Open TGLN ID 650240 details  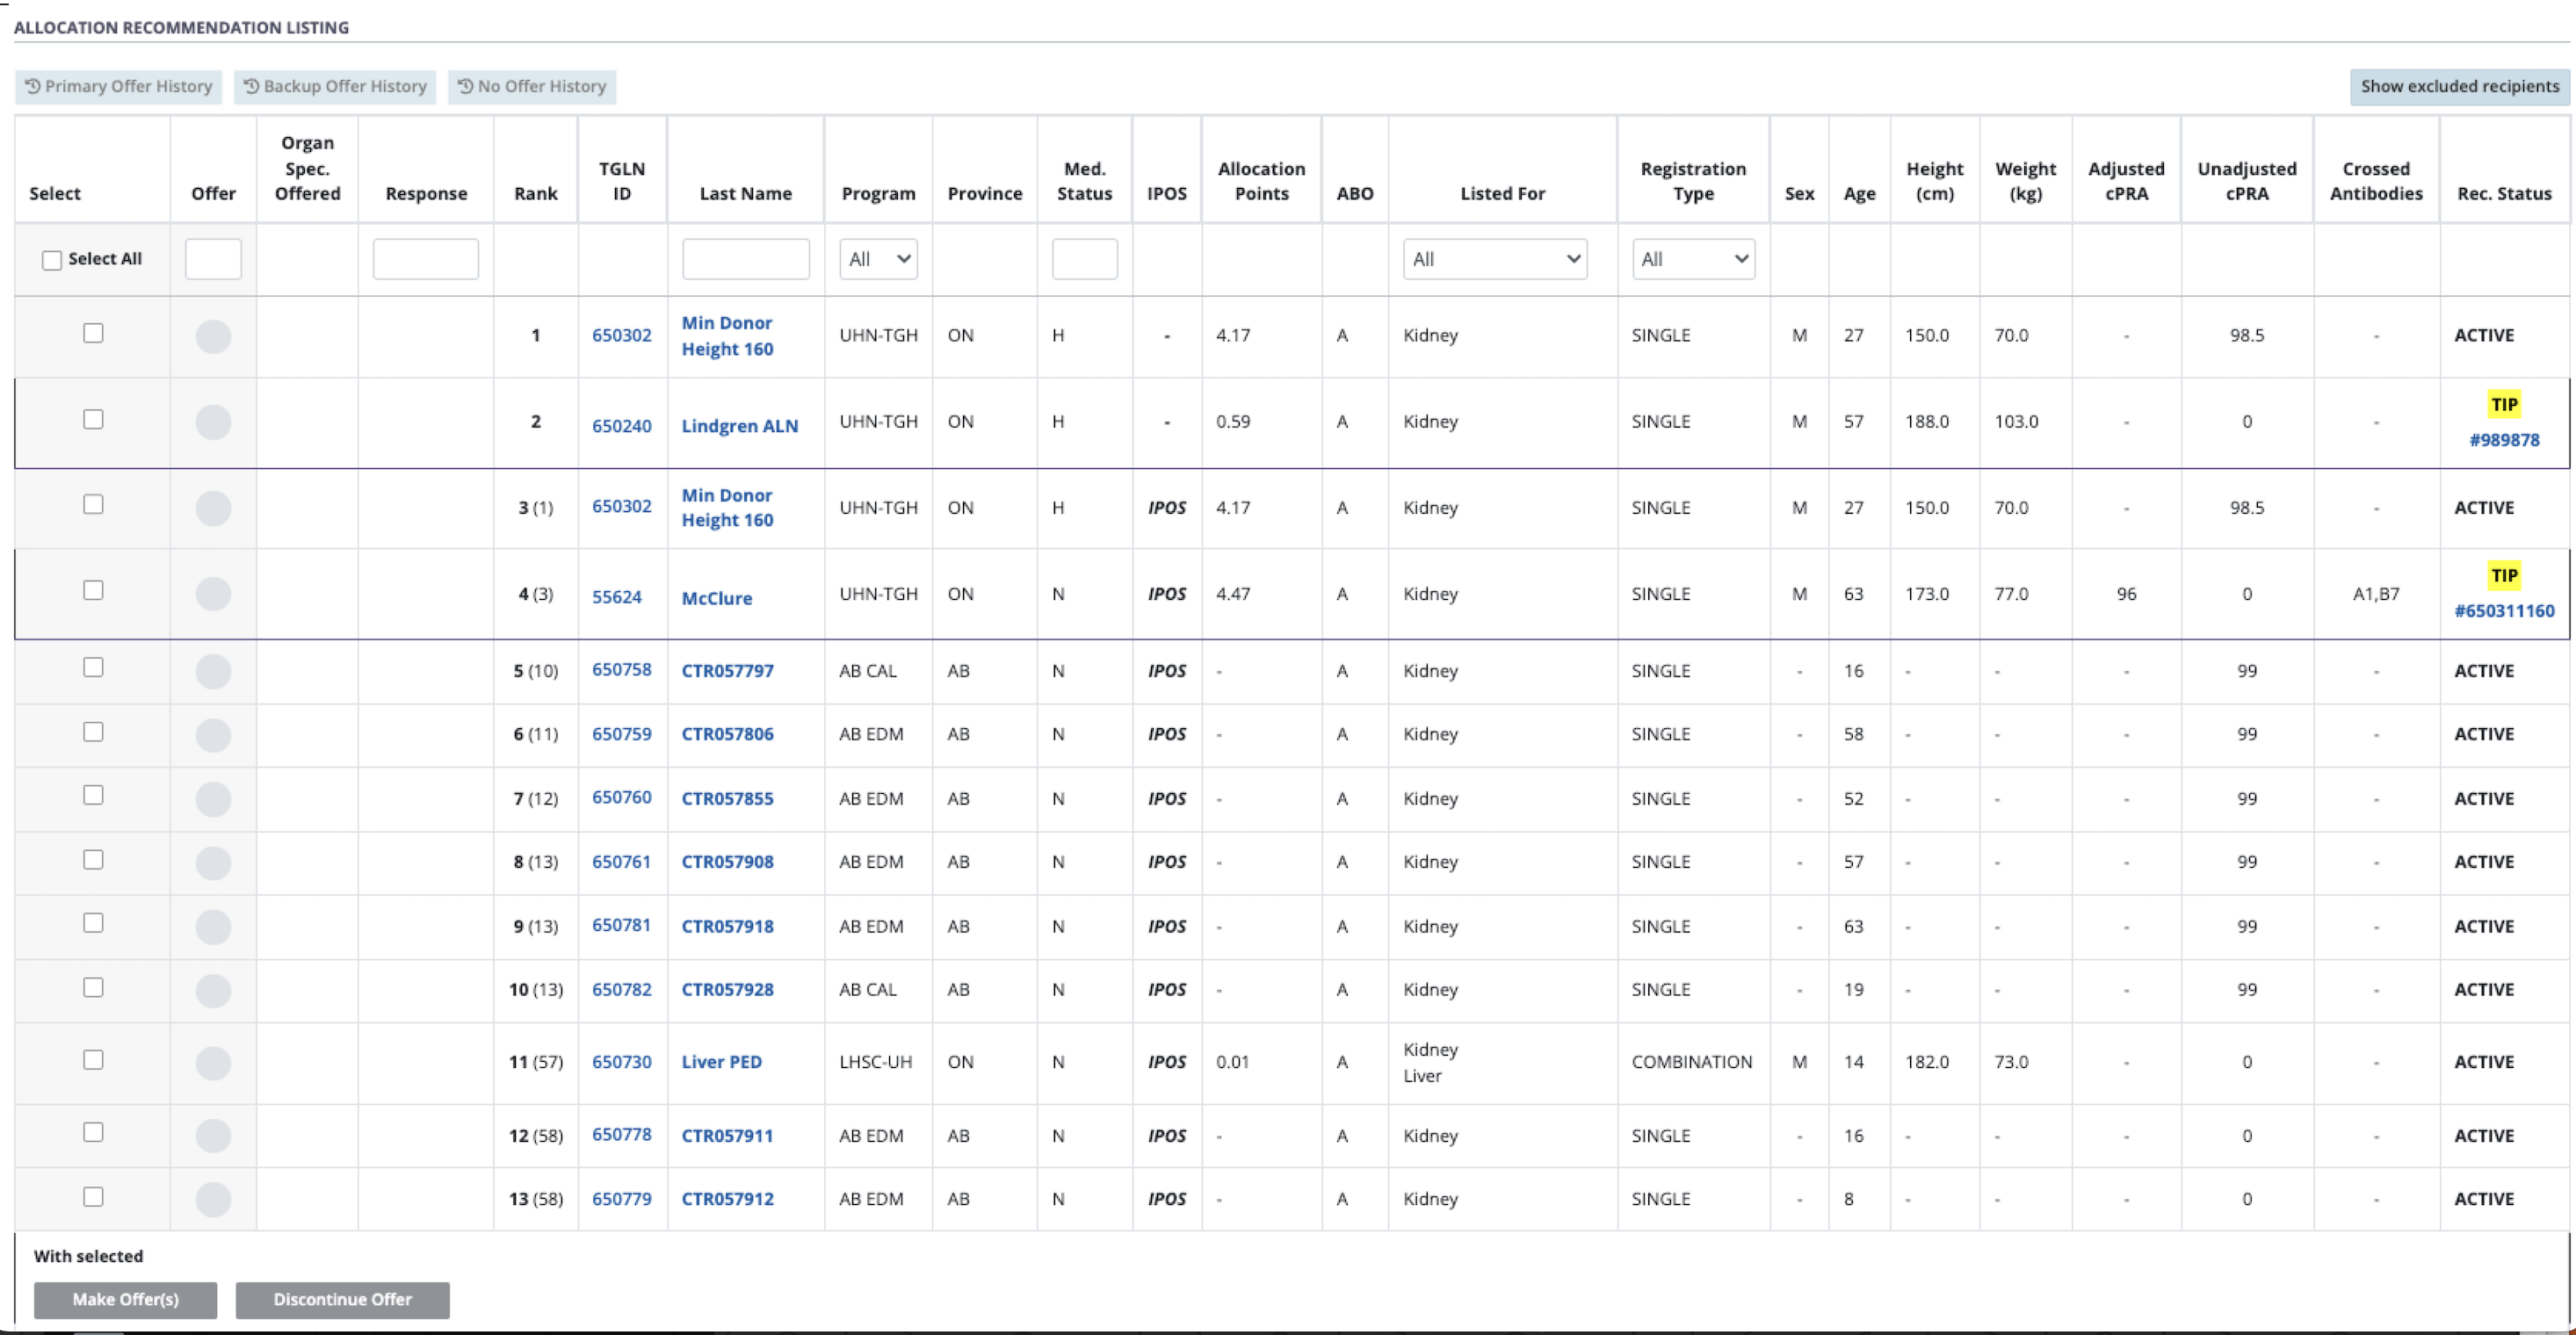(x=622, y=424)
